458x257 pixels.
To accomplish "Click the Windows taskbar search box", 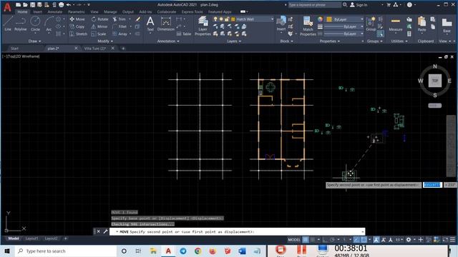I will 66,251.
